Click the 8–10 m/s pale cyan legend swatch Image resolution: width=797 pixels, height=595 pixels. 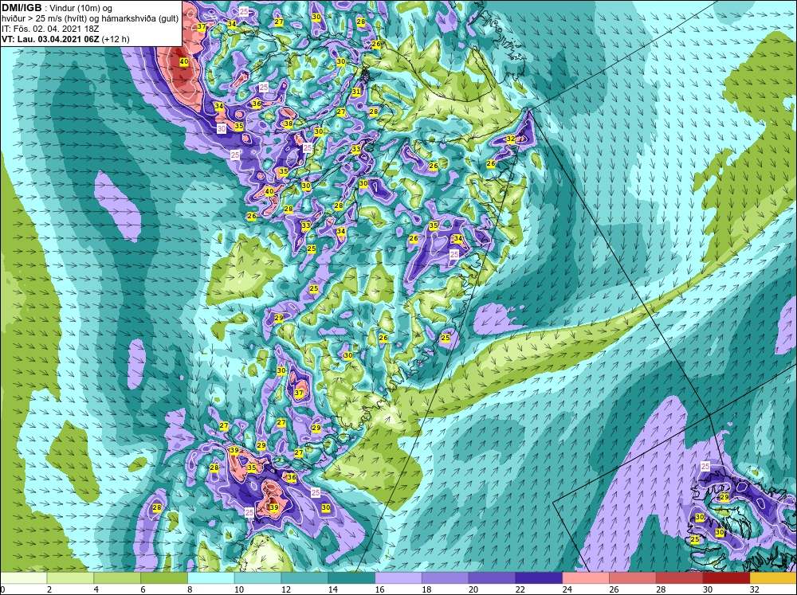tap(211, 578)
